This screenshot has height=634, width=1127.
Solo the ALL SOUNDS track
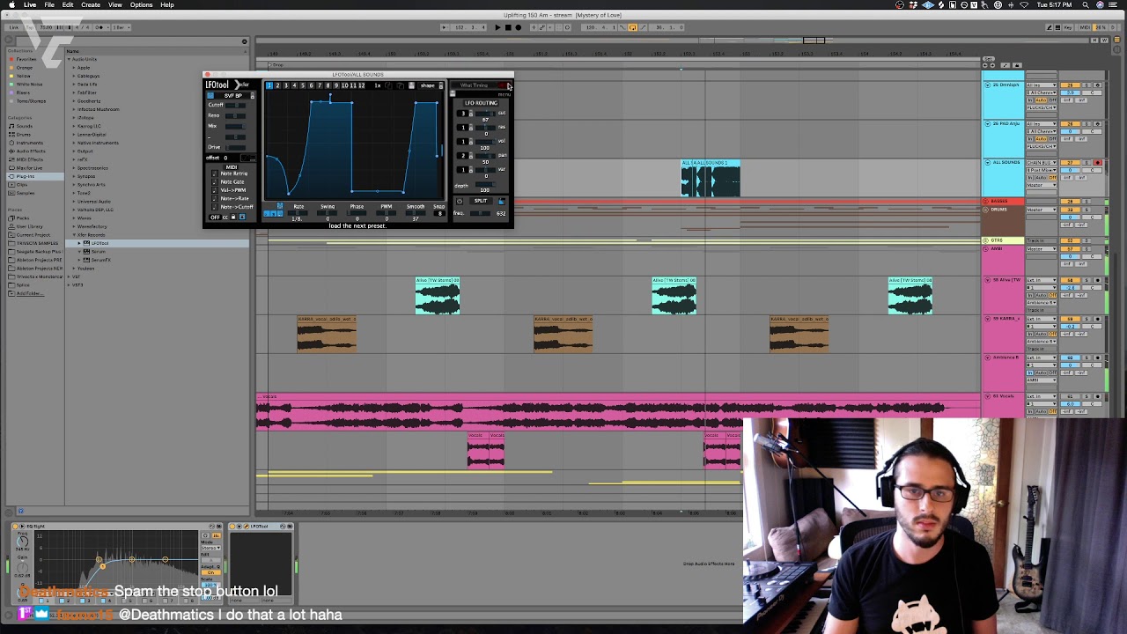(1086, 162)
